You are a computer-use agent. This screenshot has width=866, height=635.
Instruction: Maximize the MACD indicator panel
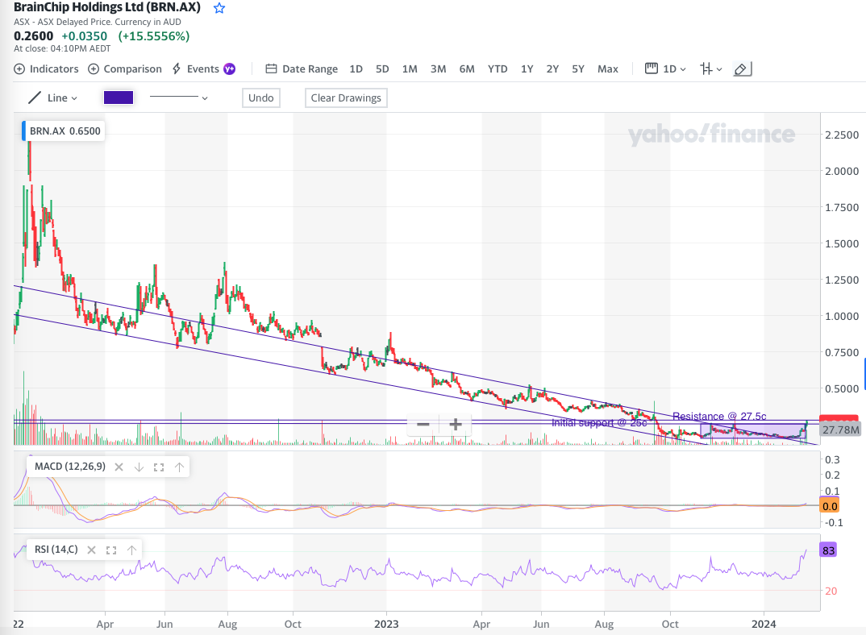click(x=159, y=467)
